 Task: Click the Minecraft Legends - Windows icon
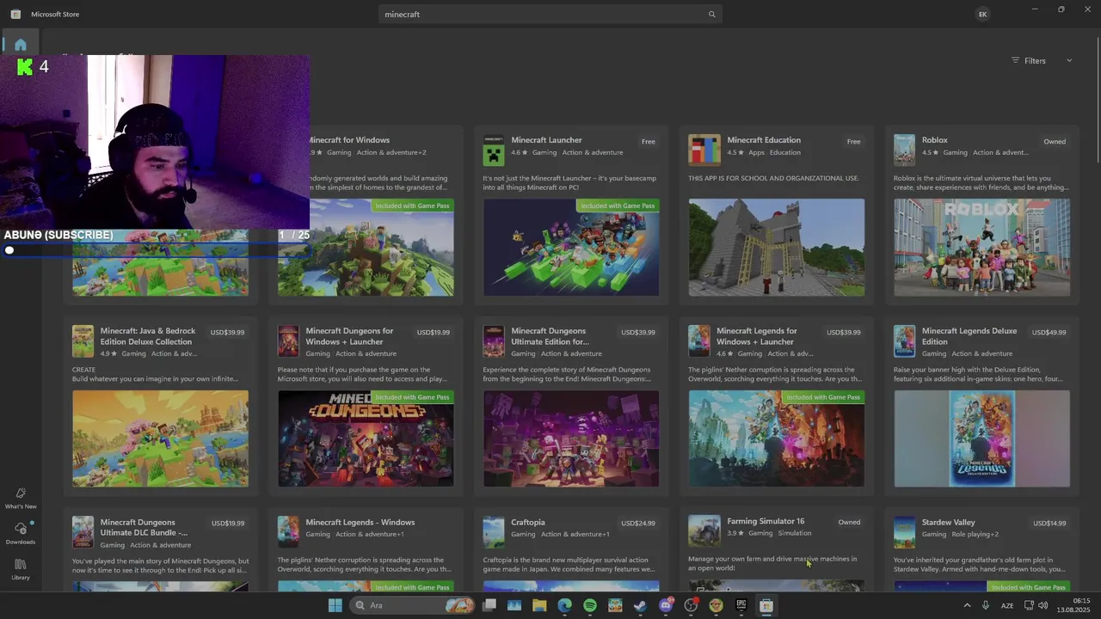click(x=288, y=532)
